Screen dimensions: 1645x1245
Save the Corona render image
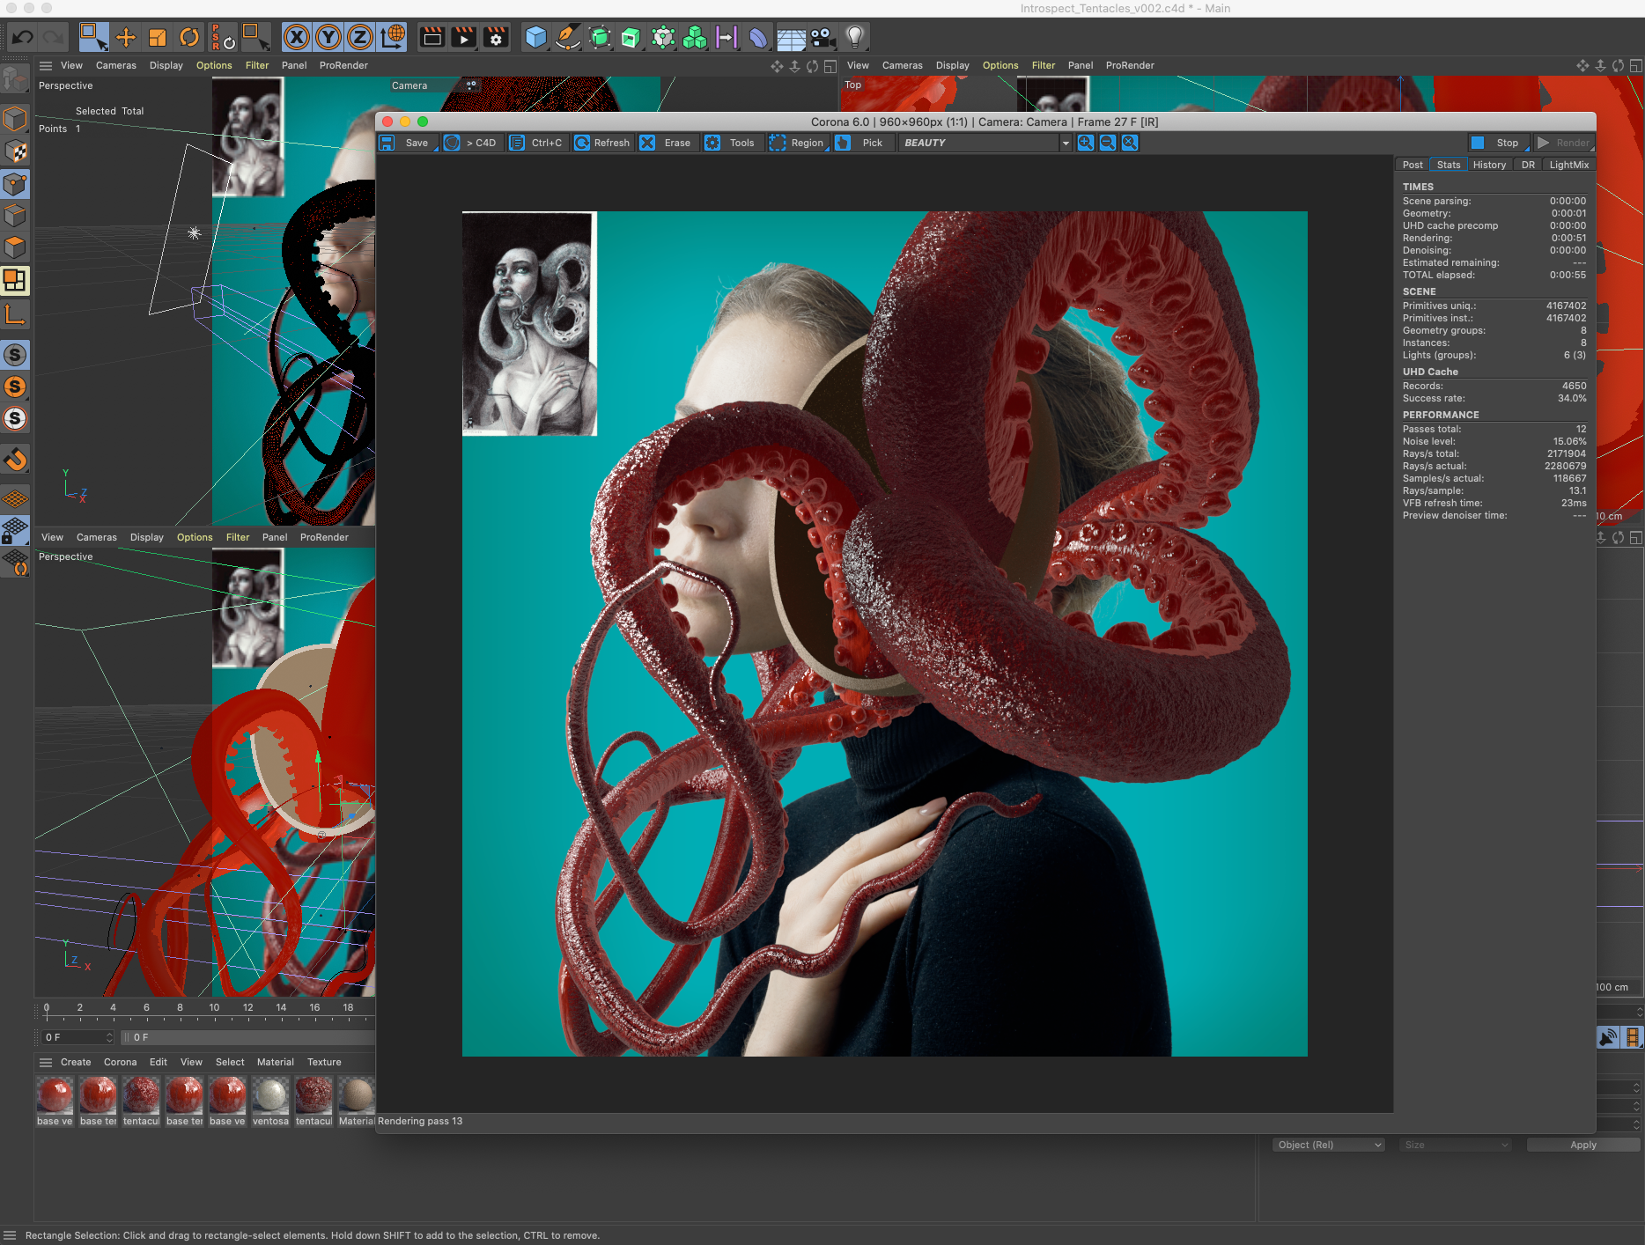pos(407,143)
